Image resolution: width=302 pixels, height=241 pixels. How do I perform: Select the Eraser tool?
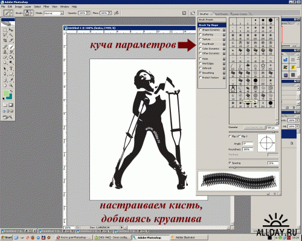pyautogui.click(x=5, y=57)
